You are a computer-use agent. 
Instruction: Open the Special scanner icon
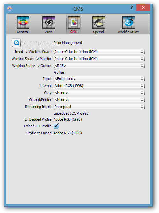click(x=98, y=23)
